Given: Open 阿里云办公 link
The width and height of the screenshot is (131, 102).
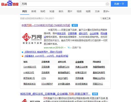Looking at the screenshot, I should click(x=98, y=84).
